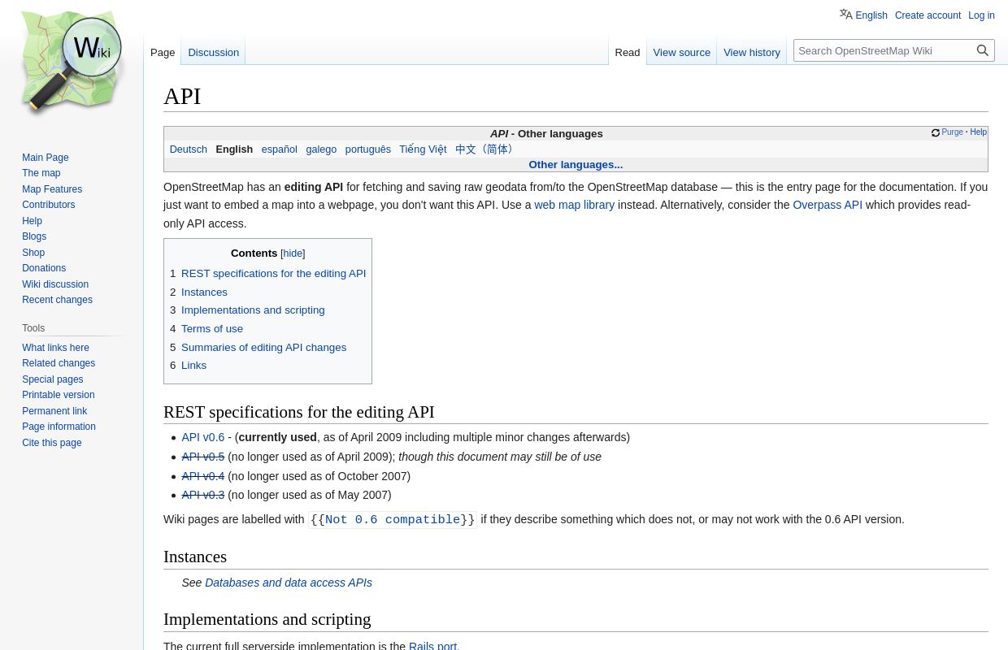
Task: Open Shop in sidebar
Action: tap(33, 253)
